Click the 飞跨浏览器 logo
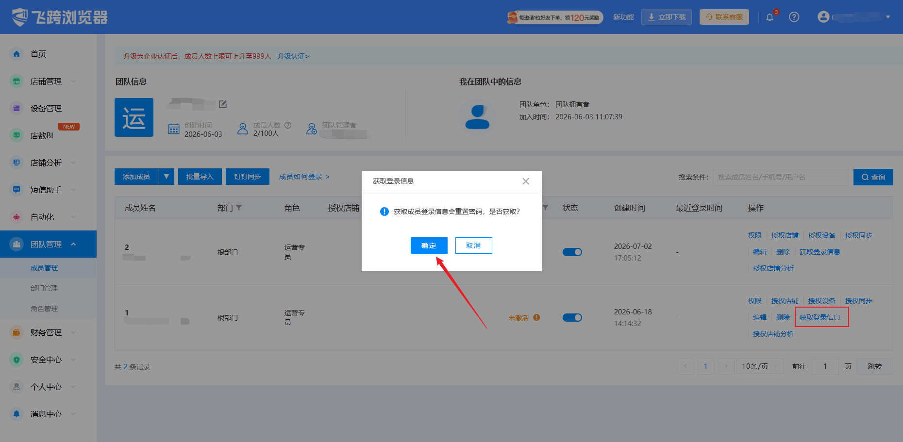Screen dimensions: 903x442 tap(60, 17)
